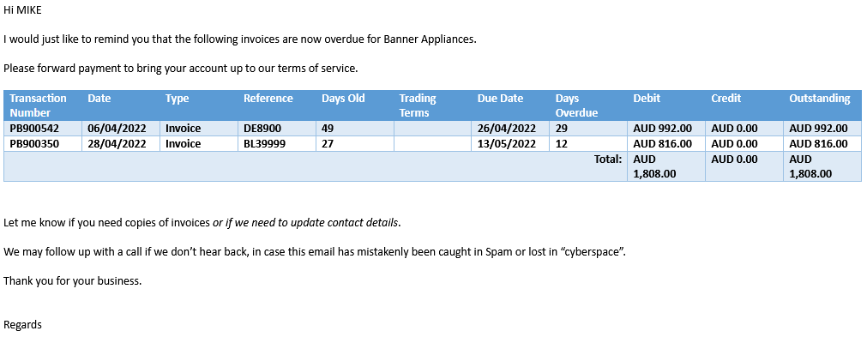Click the Transaction Number column header
The height and width of the screenshot is (337, 867).
pyautogui.click(x=38, y=105)
